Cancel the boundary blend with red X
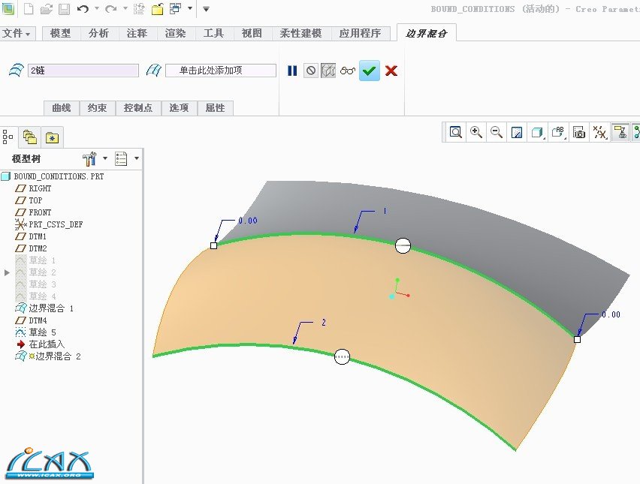Screen dimensions: 640x484 point(391,71)
